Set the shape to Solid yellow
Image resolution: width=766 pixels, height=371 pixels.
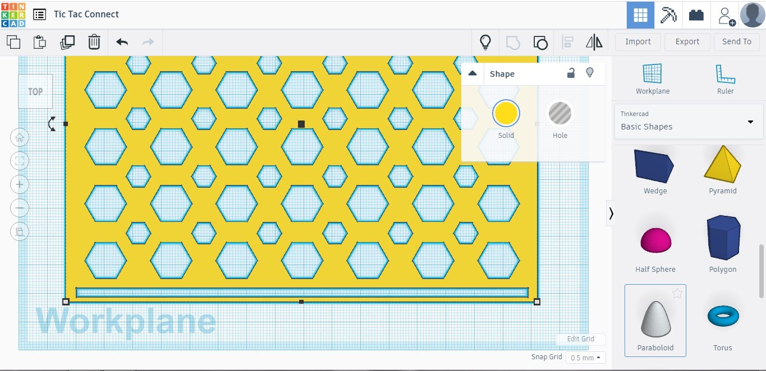(506, 113)
